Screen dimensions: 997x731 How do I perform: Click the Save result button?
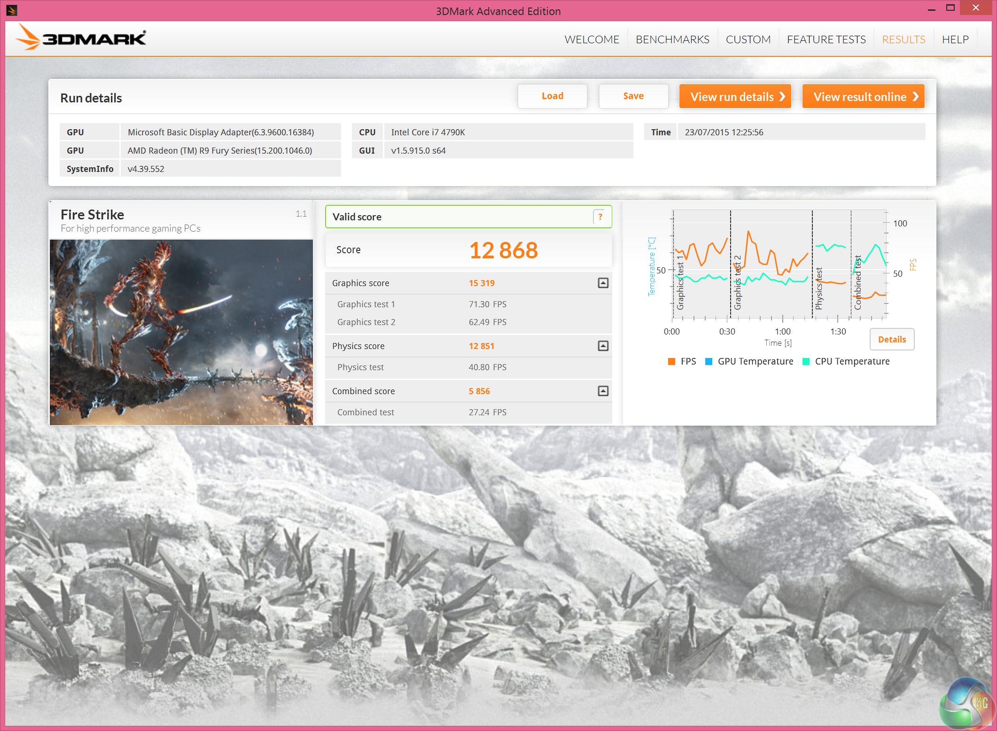pos(633,96)
